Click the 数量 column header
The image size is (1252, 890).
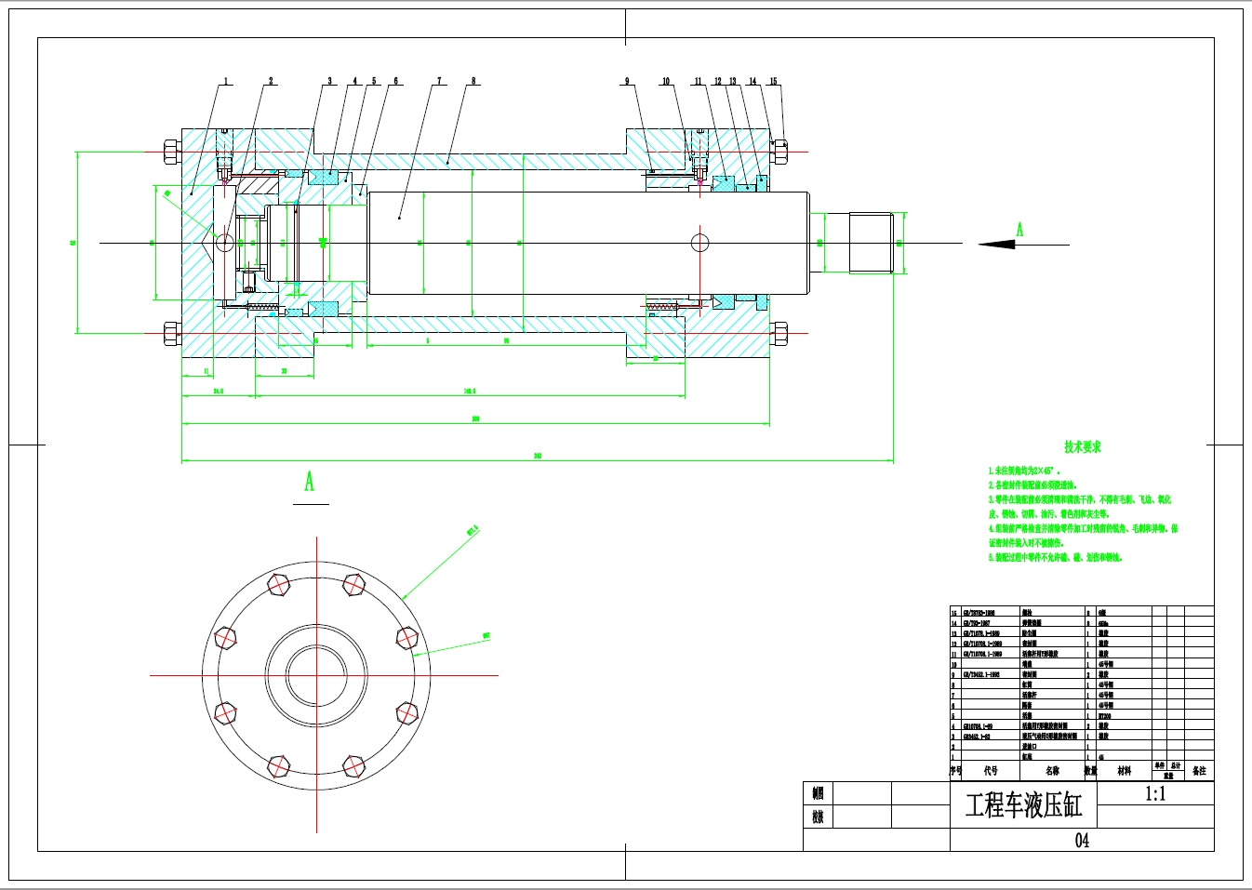pyautogui.click(x=1091, y=771)
